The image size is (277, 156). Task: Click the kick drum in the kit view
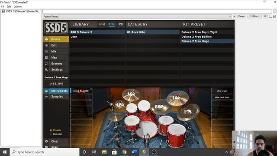click(x=146, y=130)
